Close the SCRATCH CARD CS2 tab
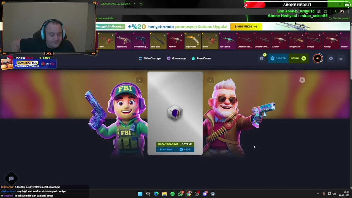Viewport: 352px width, 198px height. 134,4
